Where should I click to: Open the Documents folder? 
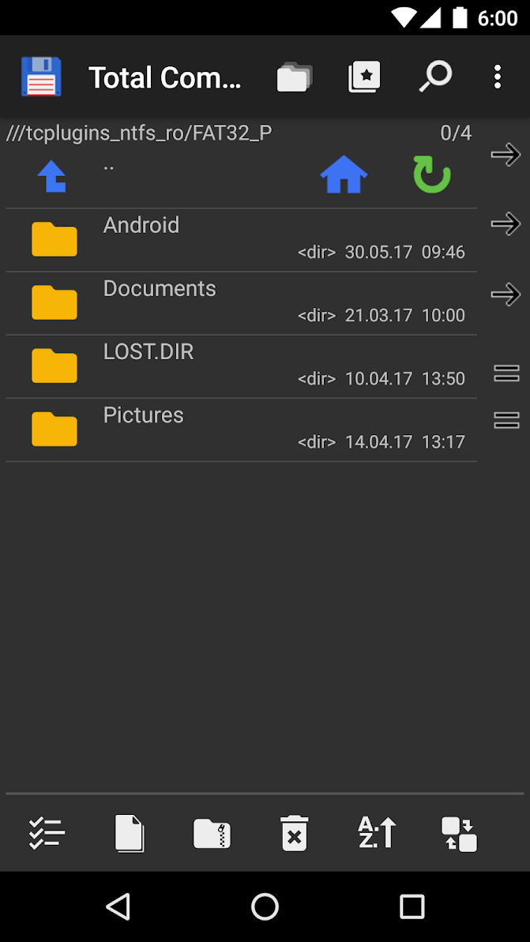[160, 288]
